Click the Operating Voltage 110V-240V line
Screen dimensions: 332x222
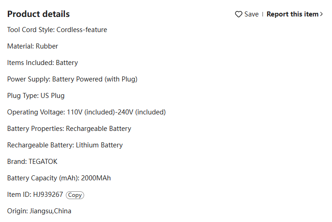[x=86, y=112]
